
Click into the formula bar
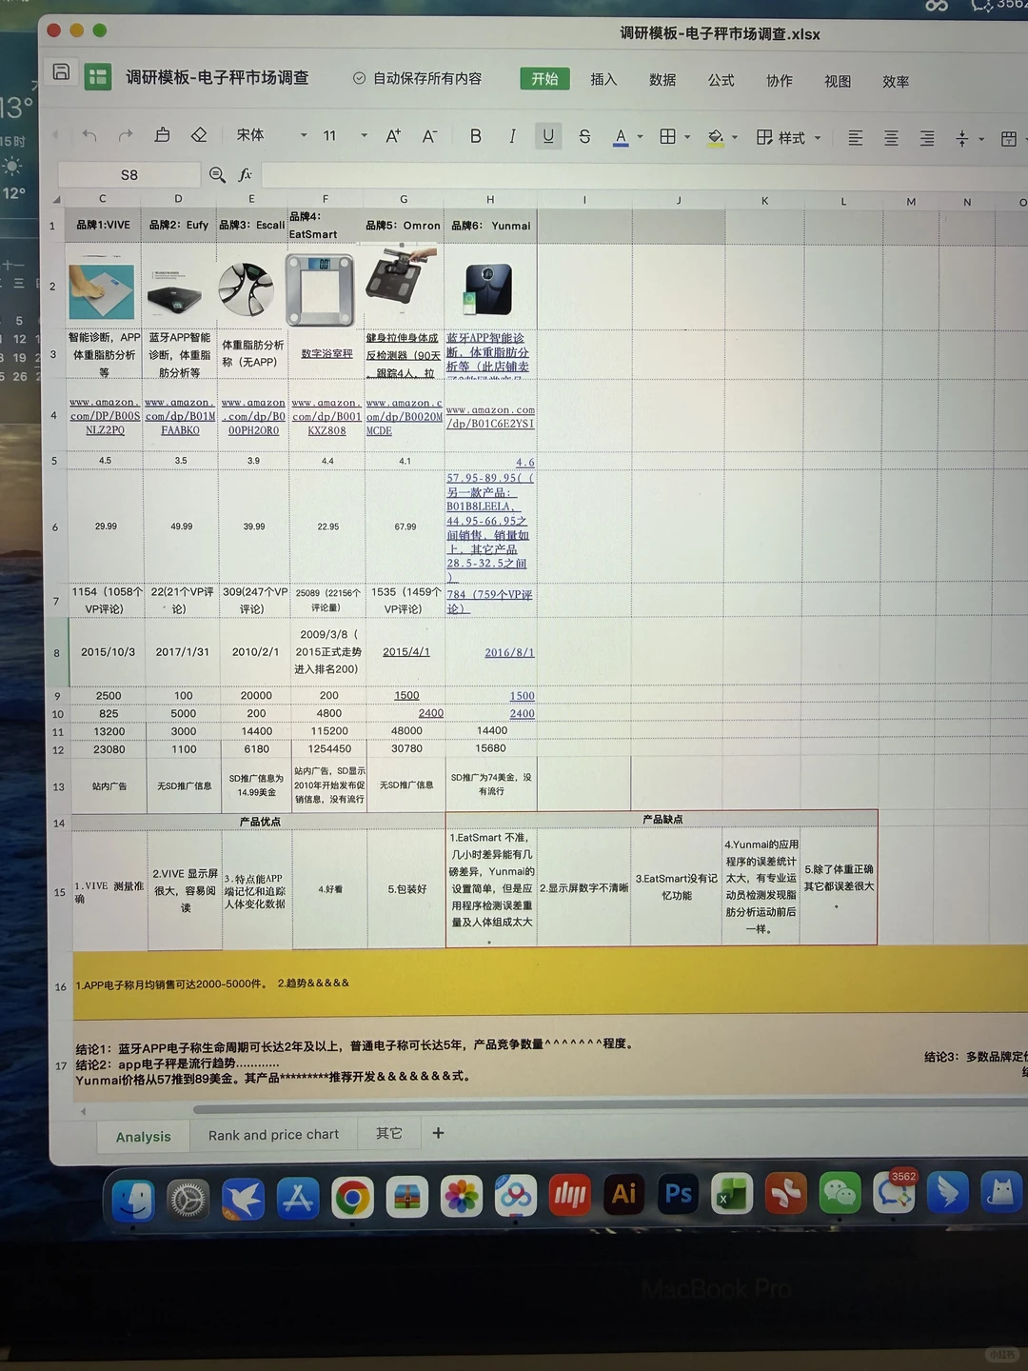[644, 175]
